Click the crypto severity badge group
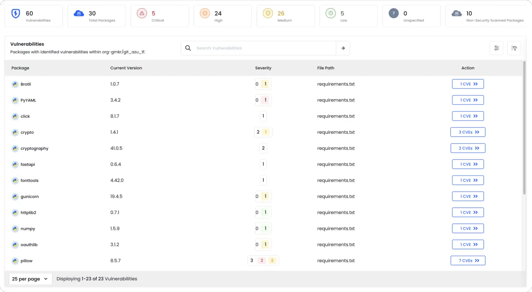This screenshot has height=292, width=532. (x=263, y=132)
